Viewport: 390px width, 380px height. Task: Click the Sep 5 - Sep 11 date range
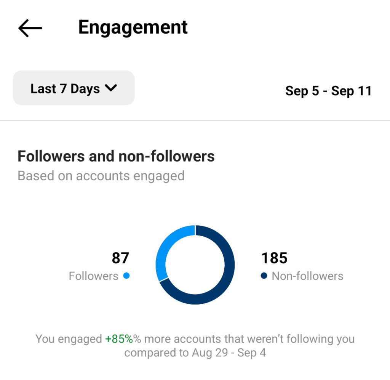click(329, 91)
